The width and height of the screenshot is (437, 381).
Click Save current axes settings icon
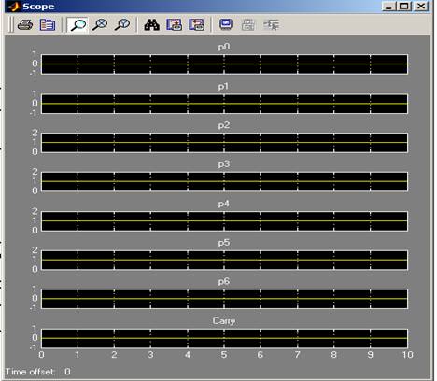pyautogui.click(x=175, y=24)
